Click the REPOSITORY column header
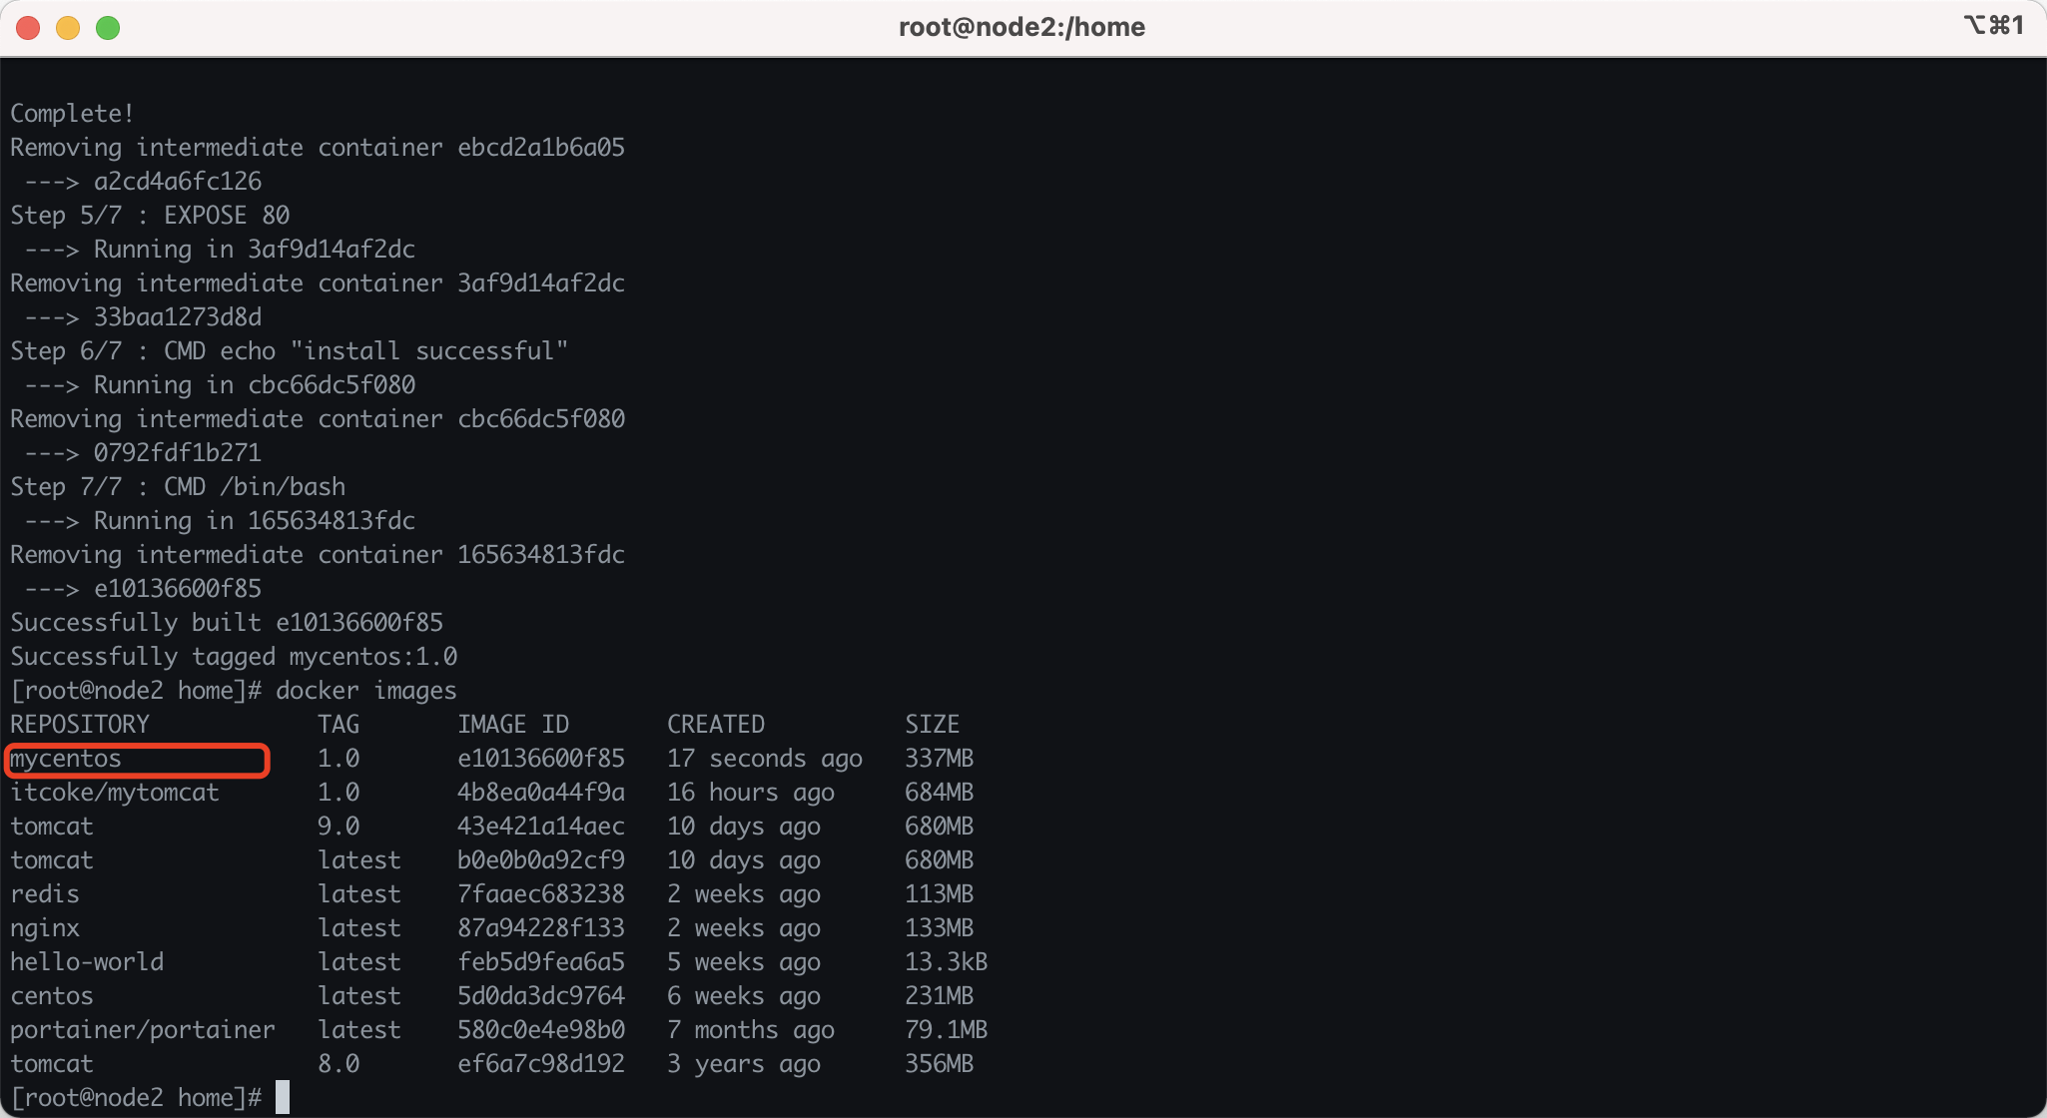Screen dimensions: 2047x1118 coord(80,725)
